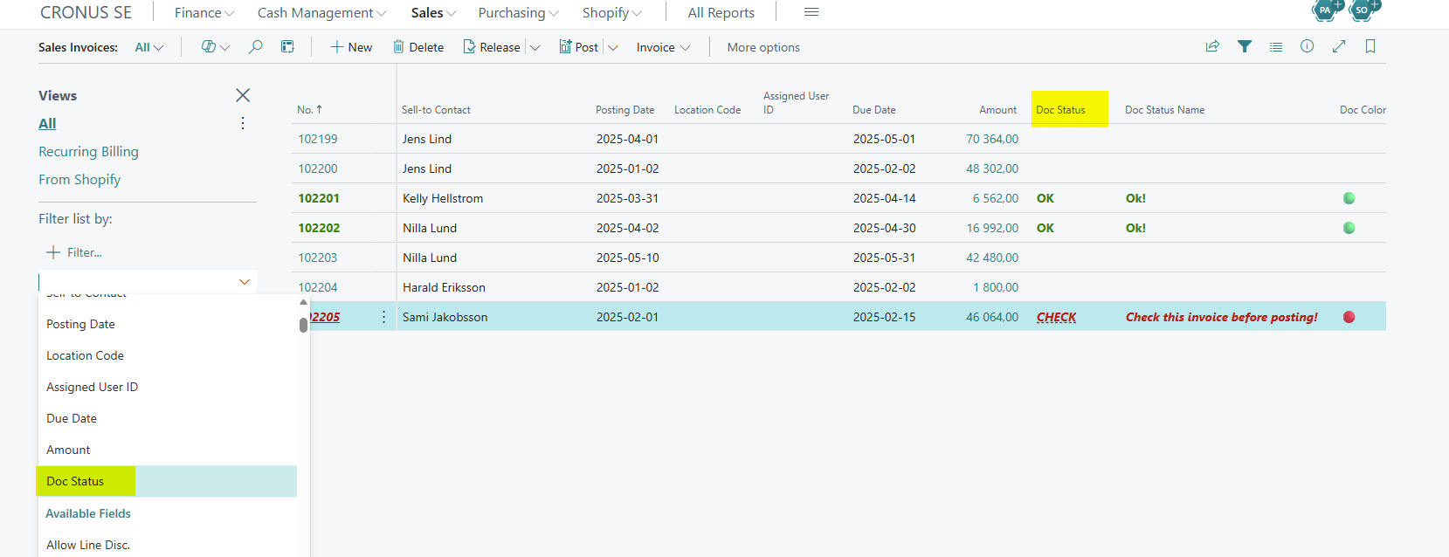The width and height of the screenshot is (1449, 557).
Task: Open the Sales menu
Action: [x=433, y=12]
